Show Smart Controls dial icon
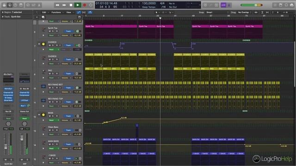 pos(28,5)
